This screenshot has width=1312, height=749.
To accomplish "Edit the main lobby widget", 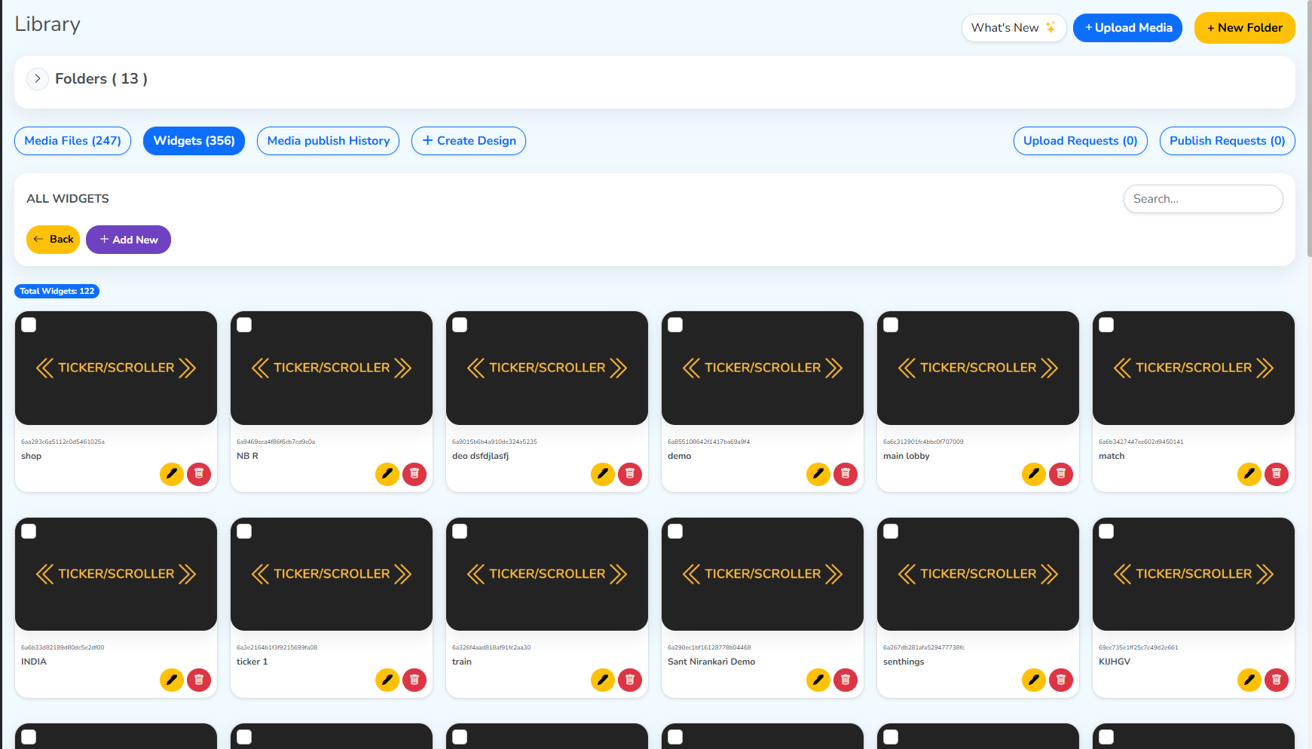I will coord(1034,474).
